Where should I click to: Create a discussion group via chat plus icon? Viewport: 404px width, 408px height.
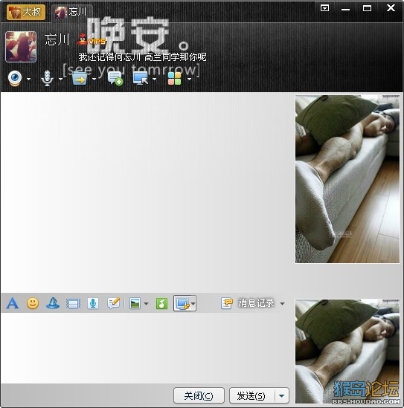click(x=115, y=78)
